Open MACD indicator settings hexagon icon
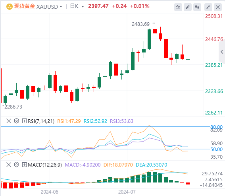 pos(17,165)
